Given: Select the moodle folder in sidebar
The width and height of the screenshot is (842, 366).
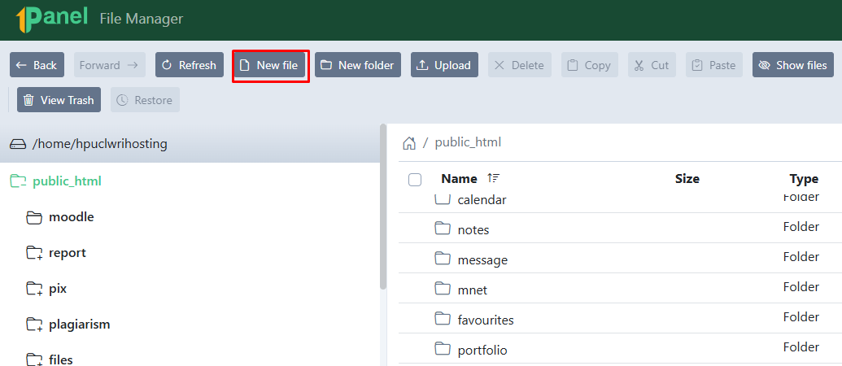Looking at the screenshot, I should 71,217.
